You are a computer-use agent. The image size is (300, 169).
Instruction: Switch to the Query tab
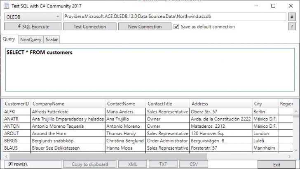pyautogui.click(x=9, y=39)
